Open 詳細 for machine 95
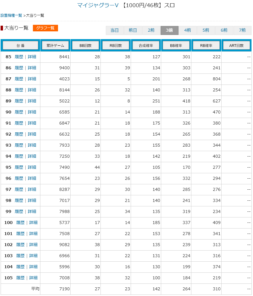Screen dimensions: 253x296 (32, 167)
